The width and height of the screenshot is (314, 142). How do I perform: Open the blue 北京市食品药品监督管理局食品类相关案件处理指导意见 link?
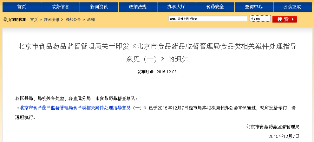click(75, 108)
